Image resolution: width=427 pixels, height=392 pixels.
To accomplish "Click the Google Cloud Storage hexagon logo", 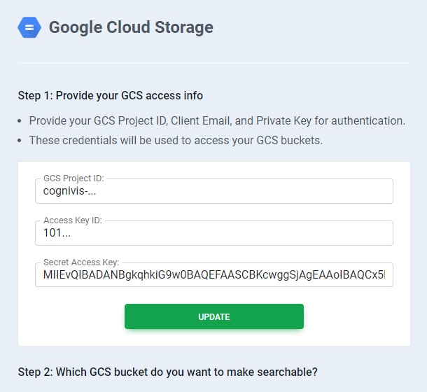I will (x=29, y=28).
